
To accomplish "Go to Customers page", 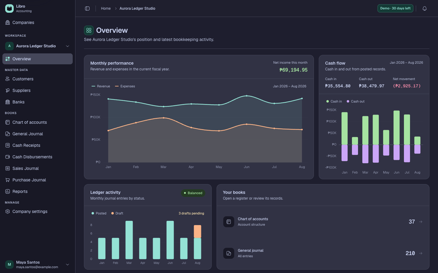I will [37, 79].
